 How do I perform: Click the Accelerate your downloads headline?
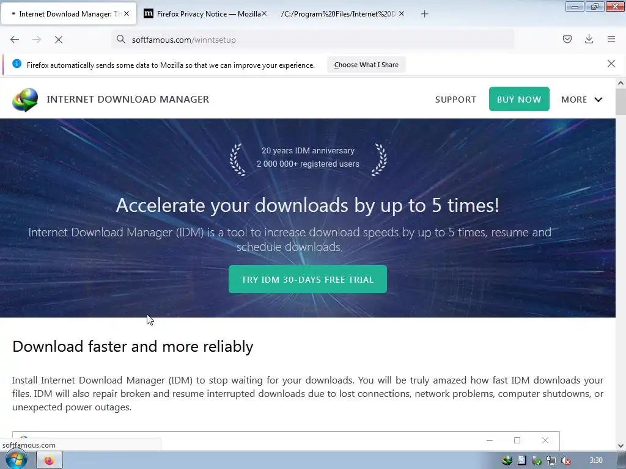(307, 205)
